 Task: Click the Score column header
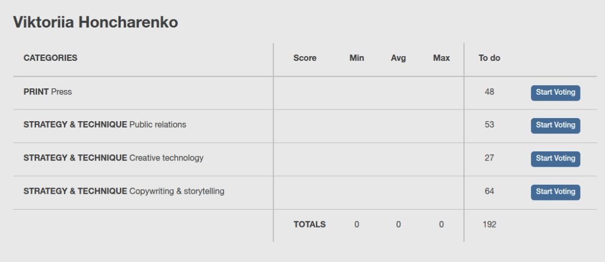(305, 58)
